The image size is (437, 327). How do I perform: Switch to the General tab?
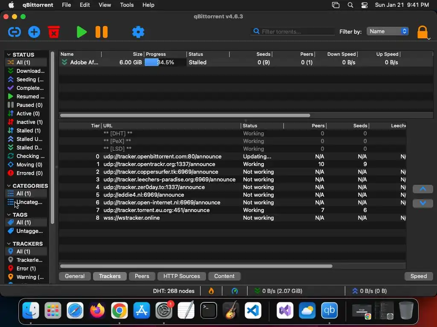[x=75, y=276]
